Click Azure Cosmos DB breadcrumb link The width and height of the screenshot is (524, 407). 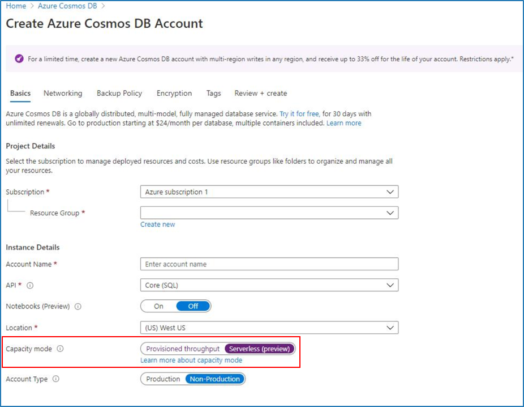coord(67,6)
